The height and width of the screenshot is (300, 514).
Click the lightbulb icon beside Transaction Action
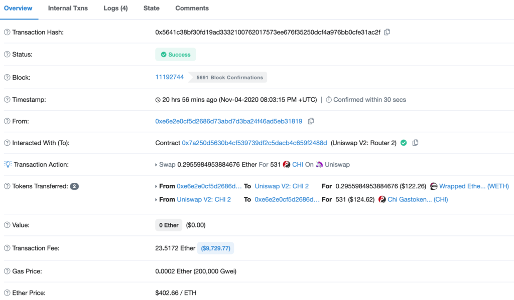8,164
